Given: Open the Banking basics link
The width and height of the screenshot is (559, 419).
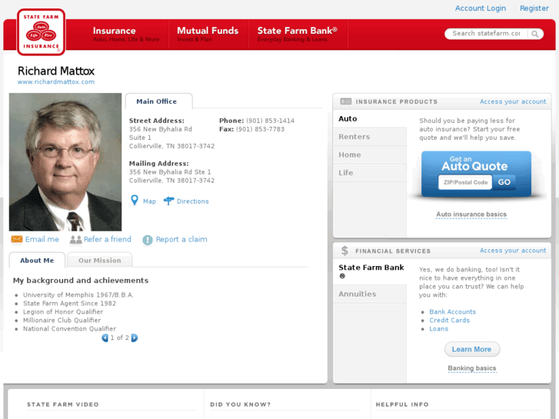Looking at the screenshot, I should point(472,368).
